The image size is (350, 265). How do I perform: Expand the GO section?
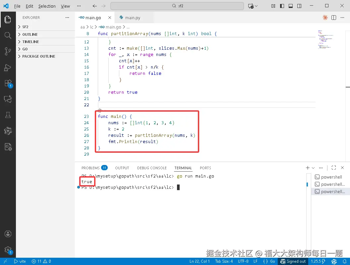click(45, 49)
